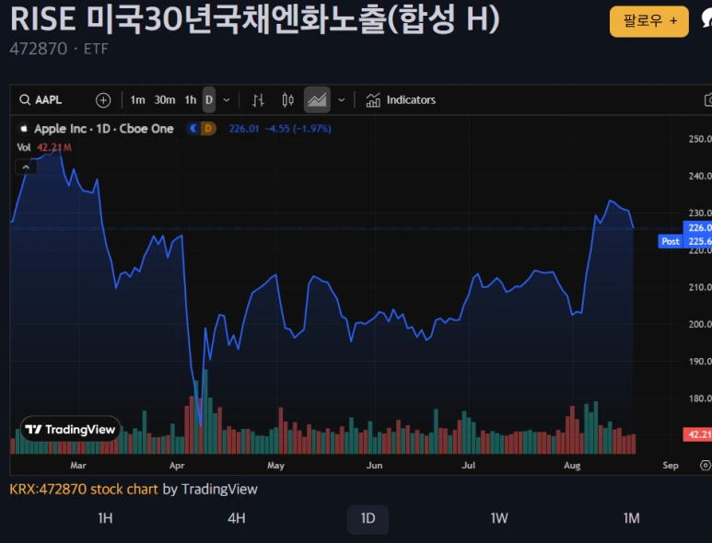Viewport: 712px width, 543px height.
Task: Add a symbol with the plus-circle compare icon
Action: pyautogui.click(x=103, y=99)
